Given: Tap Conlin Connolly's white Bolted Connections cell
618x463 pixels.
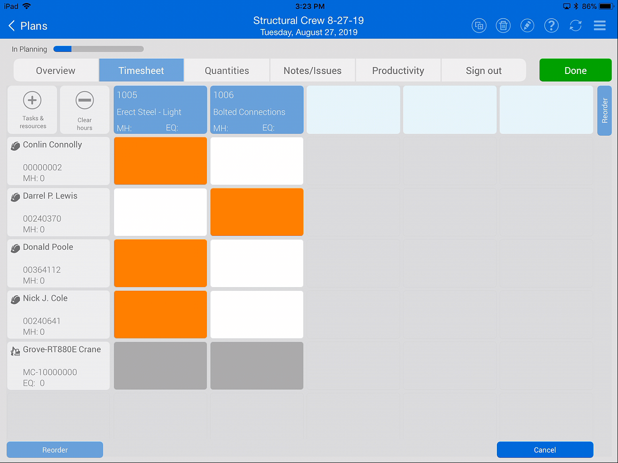Looking at the screenshot, I should pos(257,161).
